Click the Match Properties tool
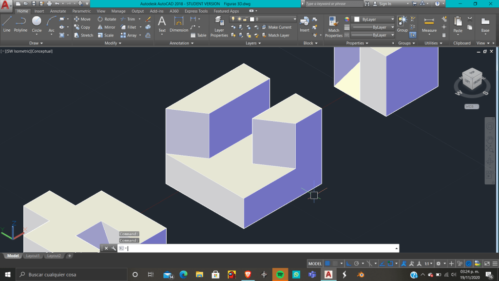 [x=334, y=27]
